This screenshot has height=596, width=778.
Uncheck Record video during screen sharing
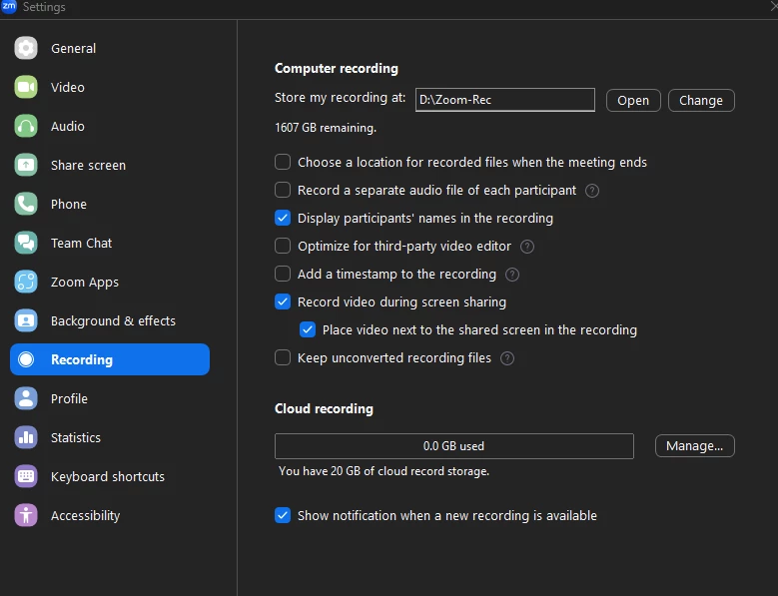tap(283, 301)
